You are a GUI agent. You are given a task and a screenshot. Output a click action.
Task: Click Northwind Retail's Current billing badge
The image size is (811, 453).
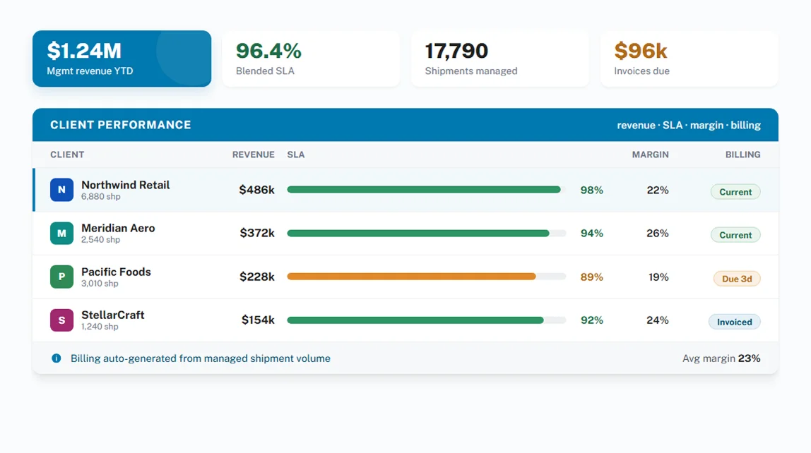(735, 192)
